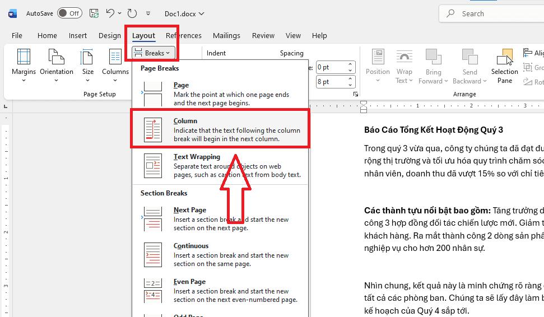The height and width of the screenshot is (317, 544).
Task: Toggle the AutoSave switch
Action: click(x=69, y=13)
